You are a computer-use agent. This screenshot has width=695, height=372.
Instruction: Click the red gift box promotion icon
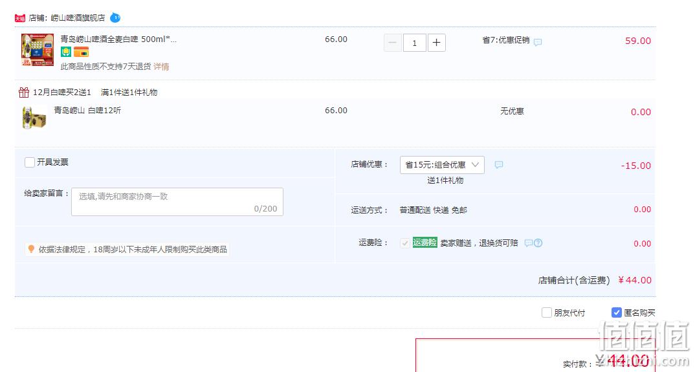pyautogui.click(x=24, y=93)
